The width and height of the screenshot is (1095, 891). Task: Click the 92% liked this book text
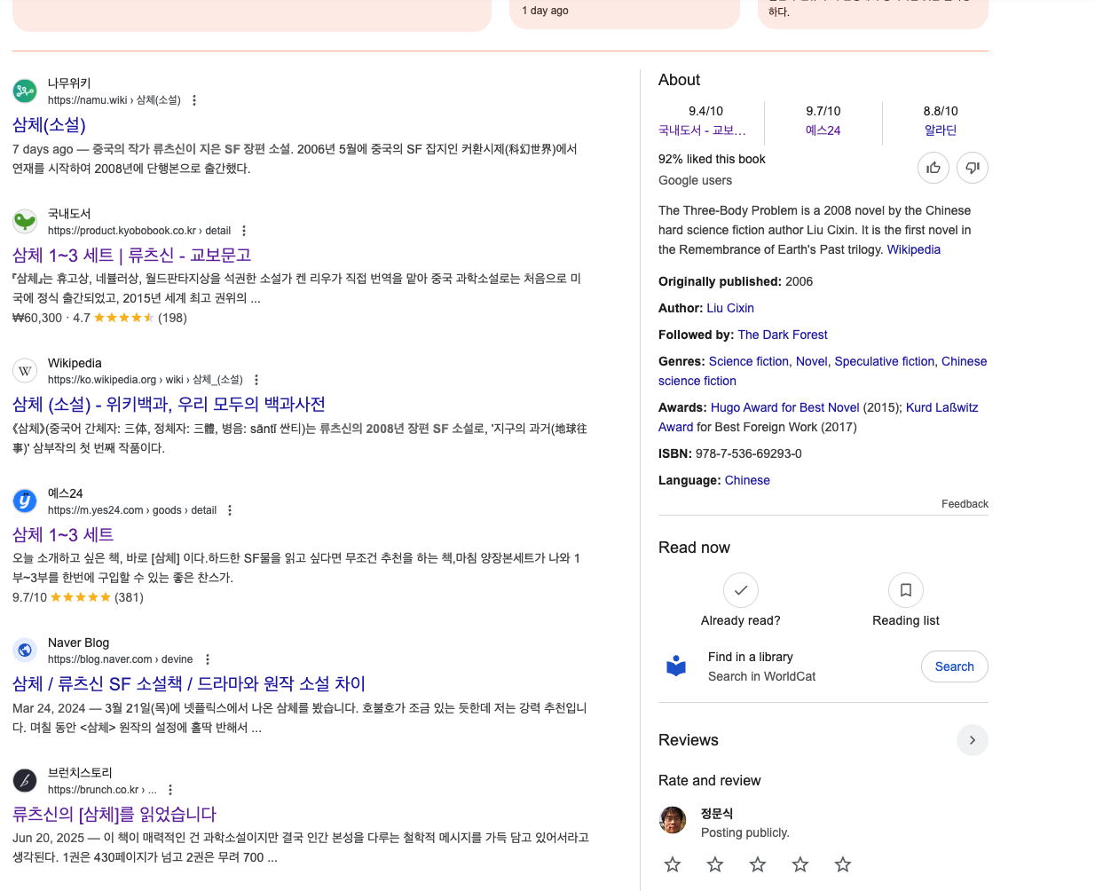pos(712,159)
